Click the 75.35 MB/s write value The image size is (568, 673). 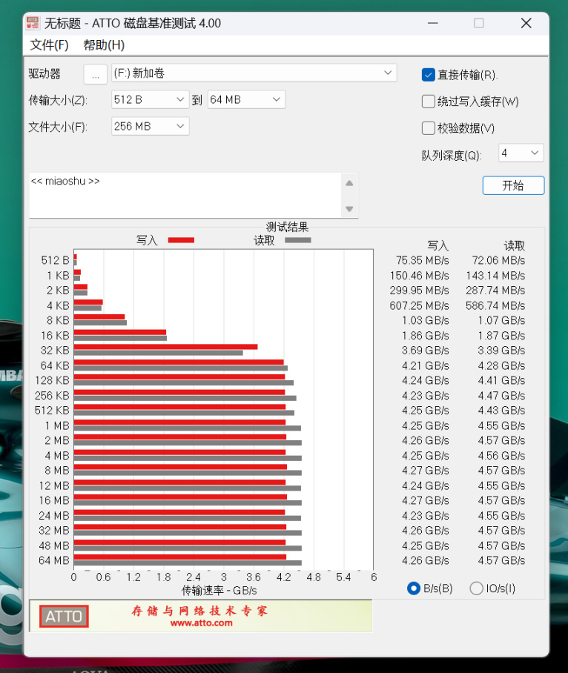coord(423,261)
